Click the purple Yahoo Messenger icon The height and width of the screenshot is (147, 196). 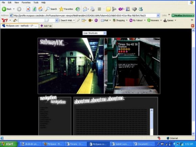(x=121, y=9)
